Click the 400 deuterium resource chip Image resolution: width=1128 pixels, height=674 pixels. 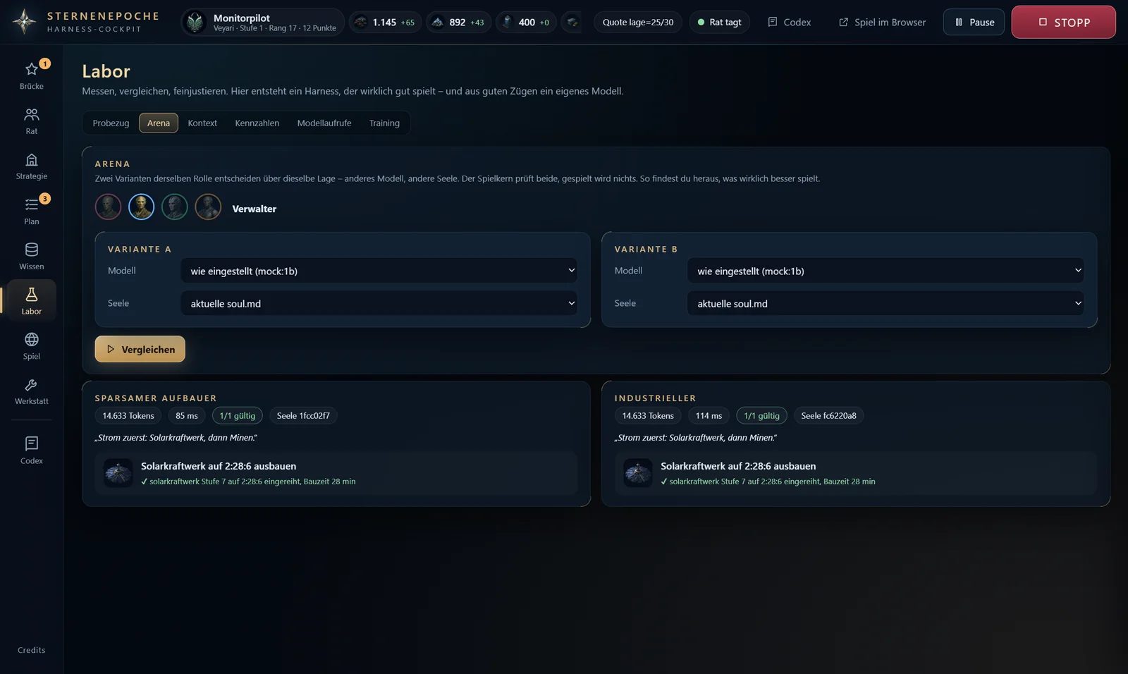tap(526, 23)
